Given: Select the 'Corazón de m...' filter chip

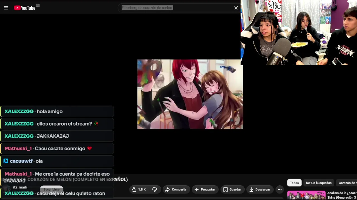Looking at the screenshot, I should [x=347, y=183].
